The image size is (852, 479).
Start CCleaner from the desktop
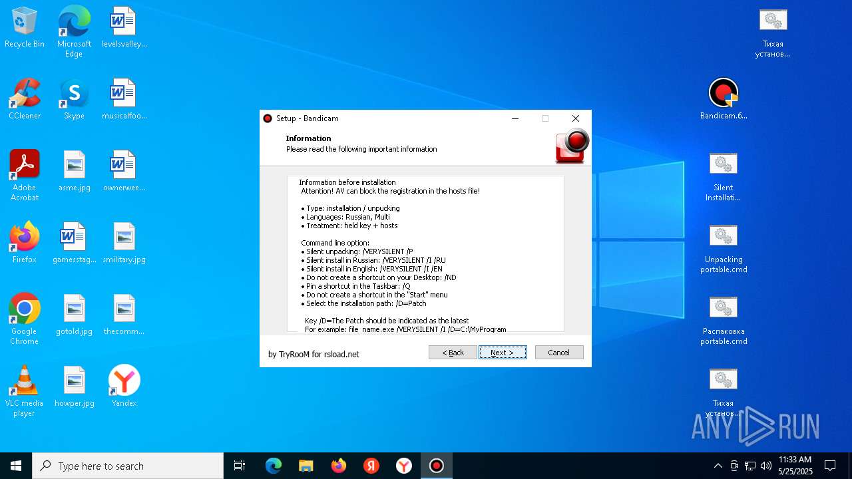coord(25,100)
